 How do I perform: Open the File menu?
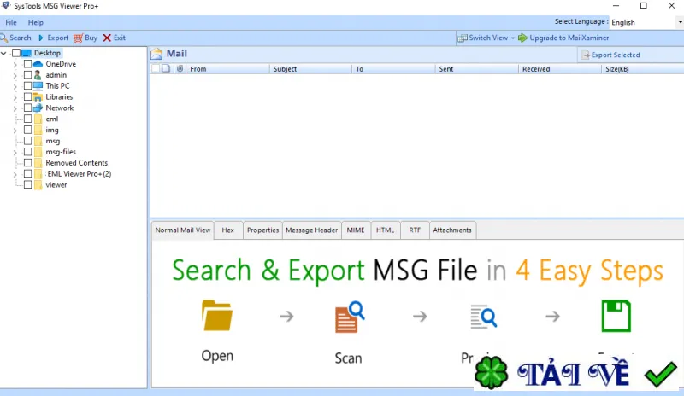[11, 22]
